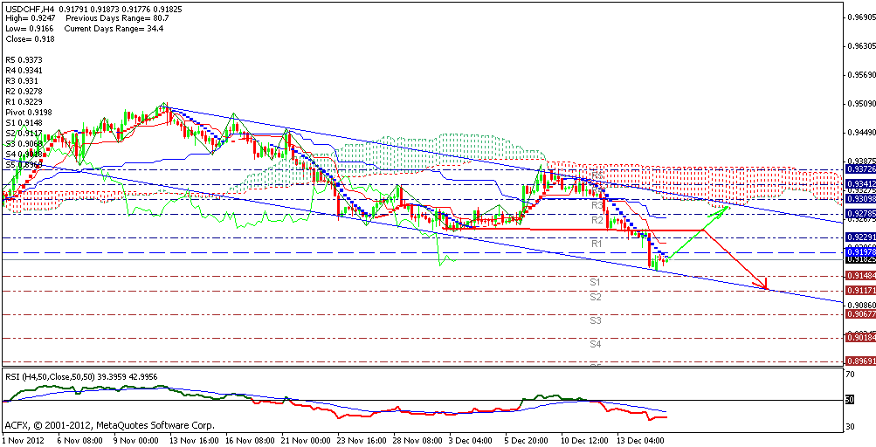Click the 0.91978 pivot price tag
The height and width of the screenshot is (447, 876).
coord(858,252)
